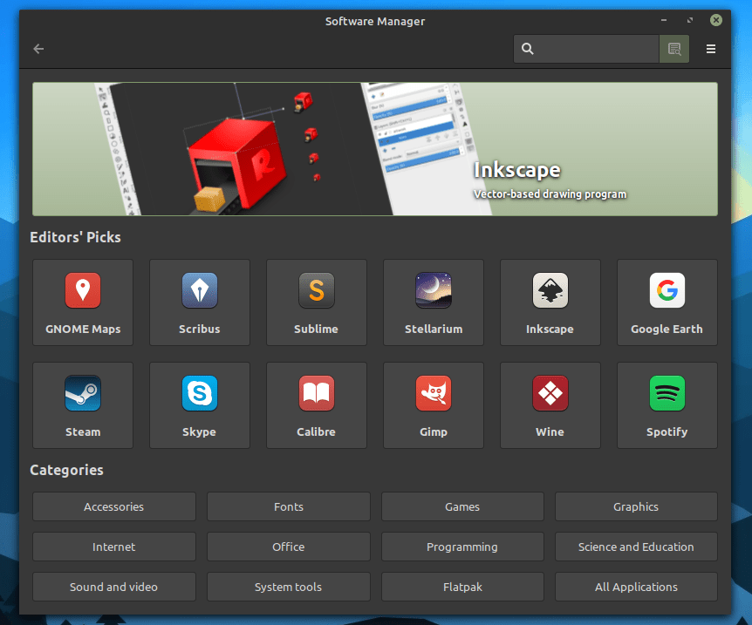Select the Inkscape icon
This screenshot has width=752, height=625.
pyautogui.click(x=550, y=302)
